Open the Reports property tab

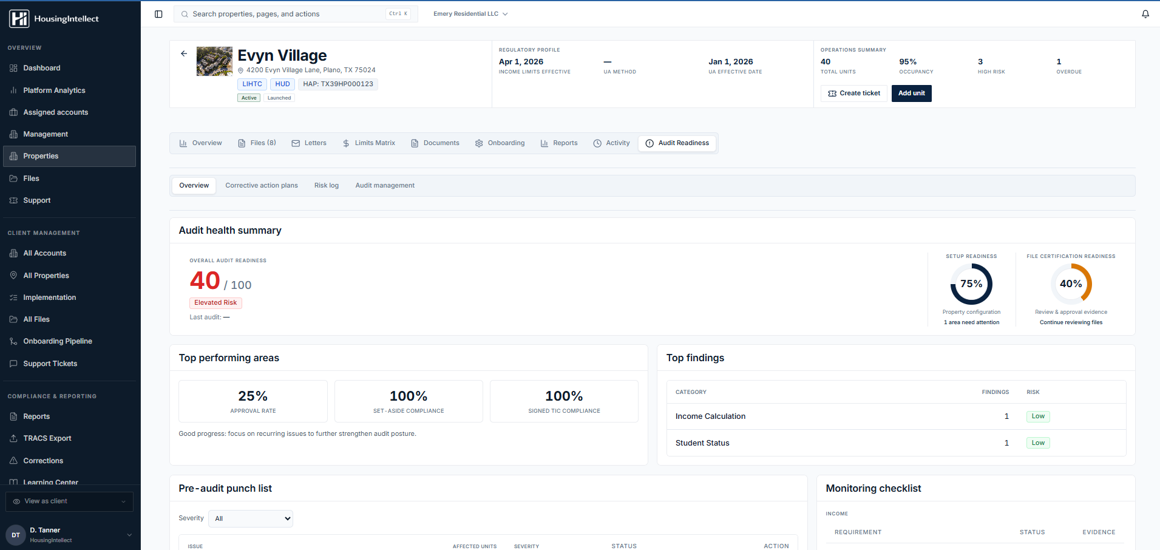(559, 143)
